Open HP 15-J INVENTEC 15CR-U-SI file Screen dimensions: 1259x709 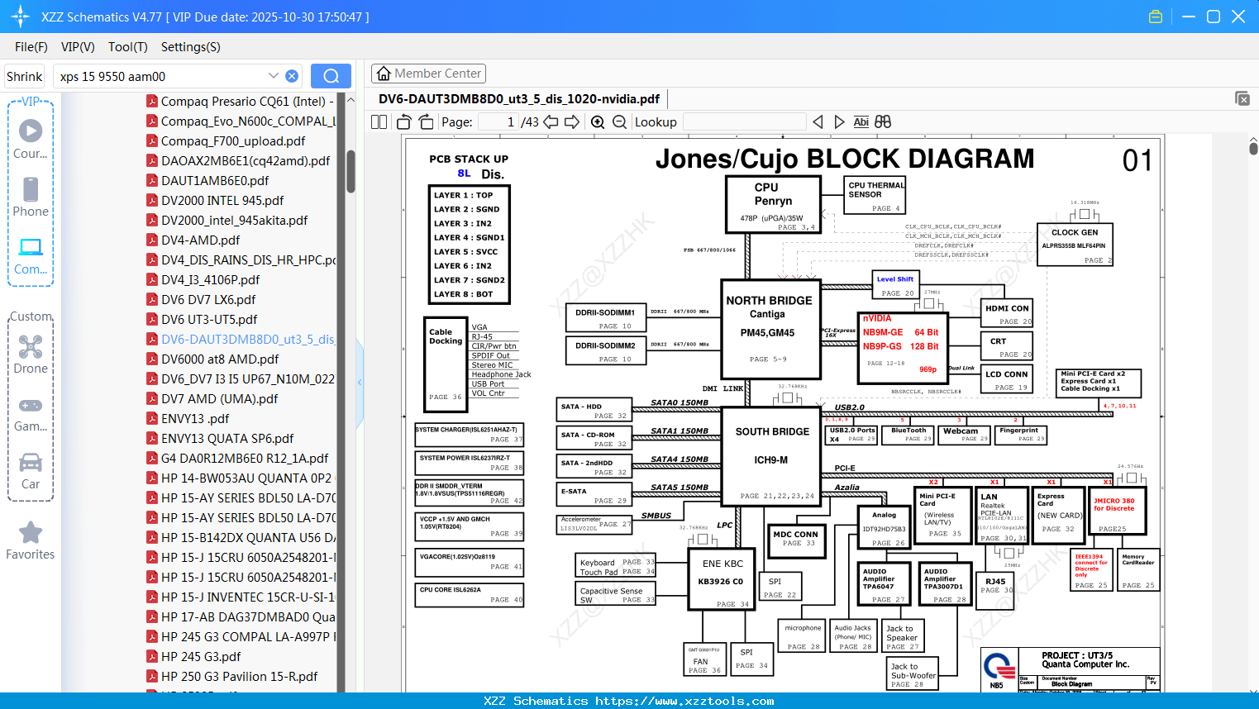click(240, 597)
